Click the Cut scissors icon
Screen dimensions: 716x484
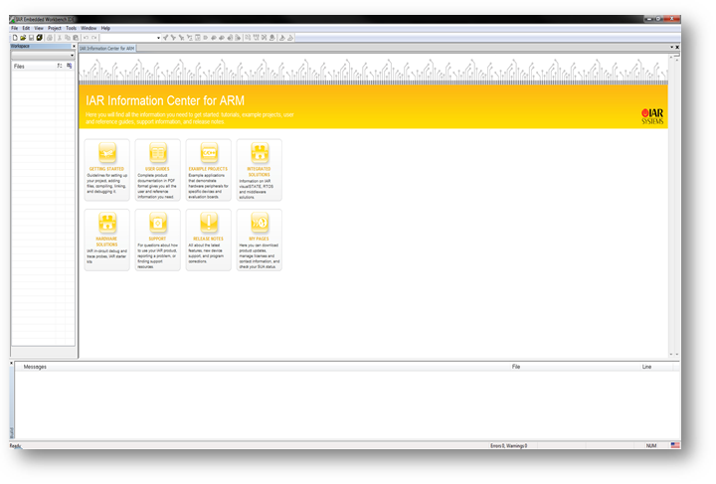(x=60, y=38)
